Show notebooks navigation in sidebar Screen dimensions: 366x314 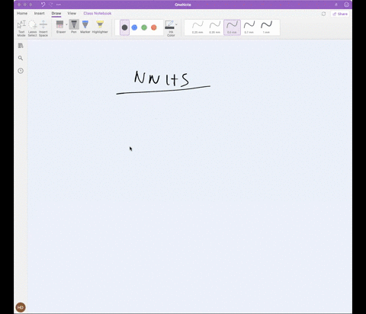coord(21,46)
